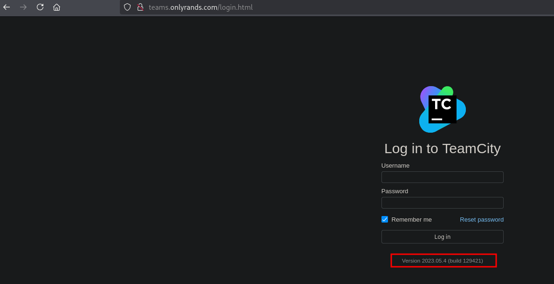Screen dimensions: 554x284
Task: Show connection info via the padlock icon
Action: tap(139, 7)
